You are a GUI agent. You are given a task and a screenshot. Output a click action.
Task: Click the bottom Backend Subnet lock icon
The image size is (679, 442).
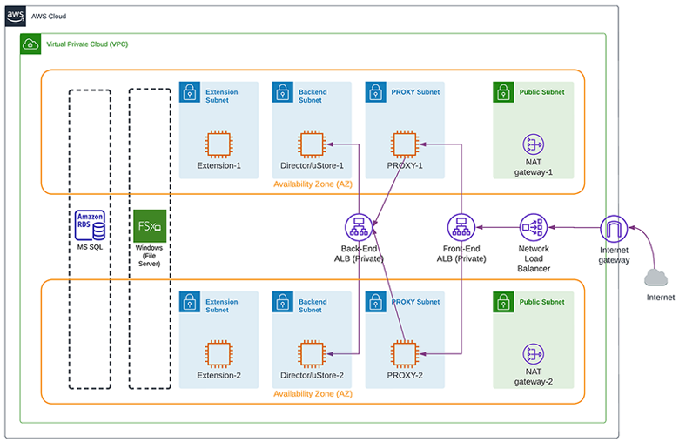[283, 302]
